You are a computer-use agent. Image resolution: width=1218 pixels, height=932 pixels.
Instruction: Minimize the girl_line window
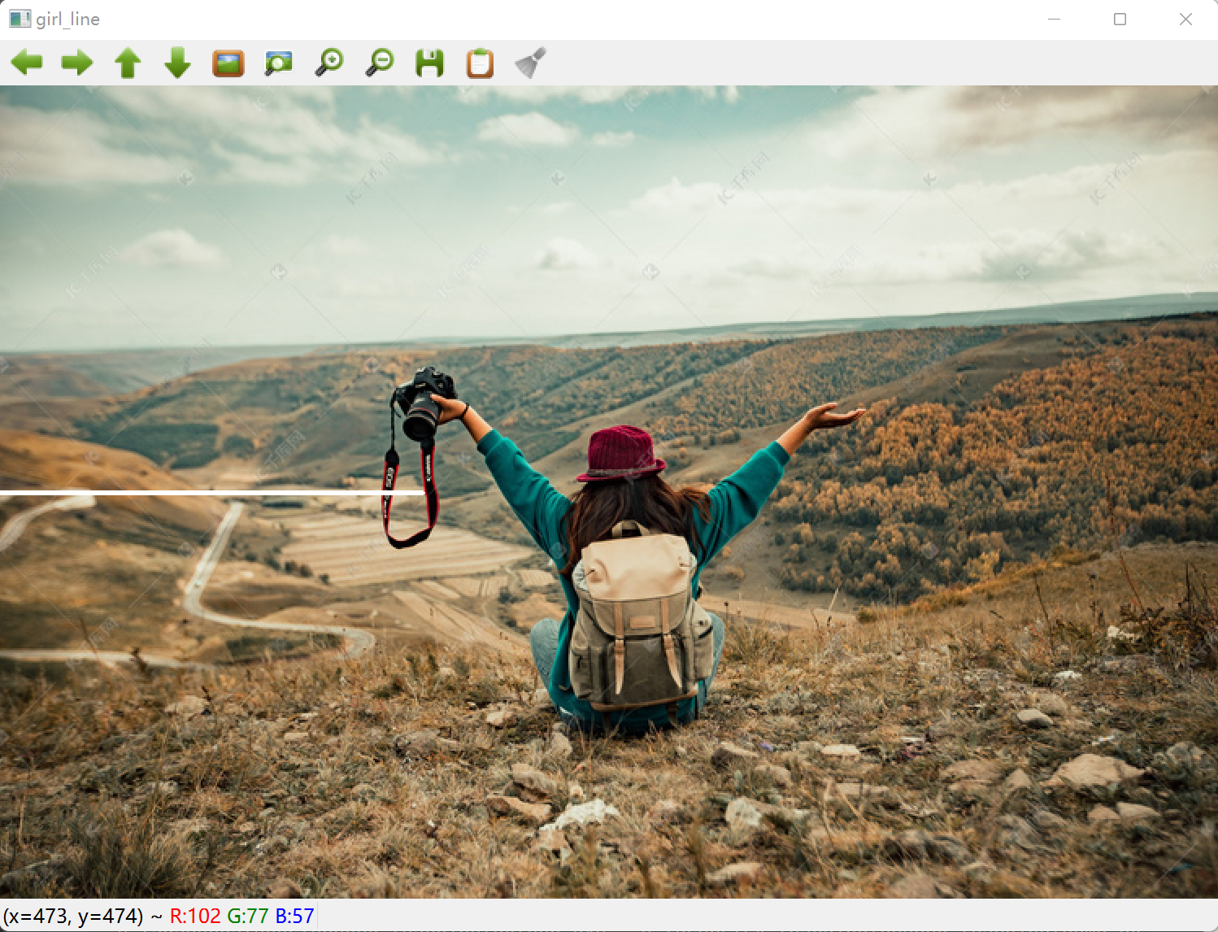1055,19
